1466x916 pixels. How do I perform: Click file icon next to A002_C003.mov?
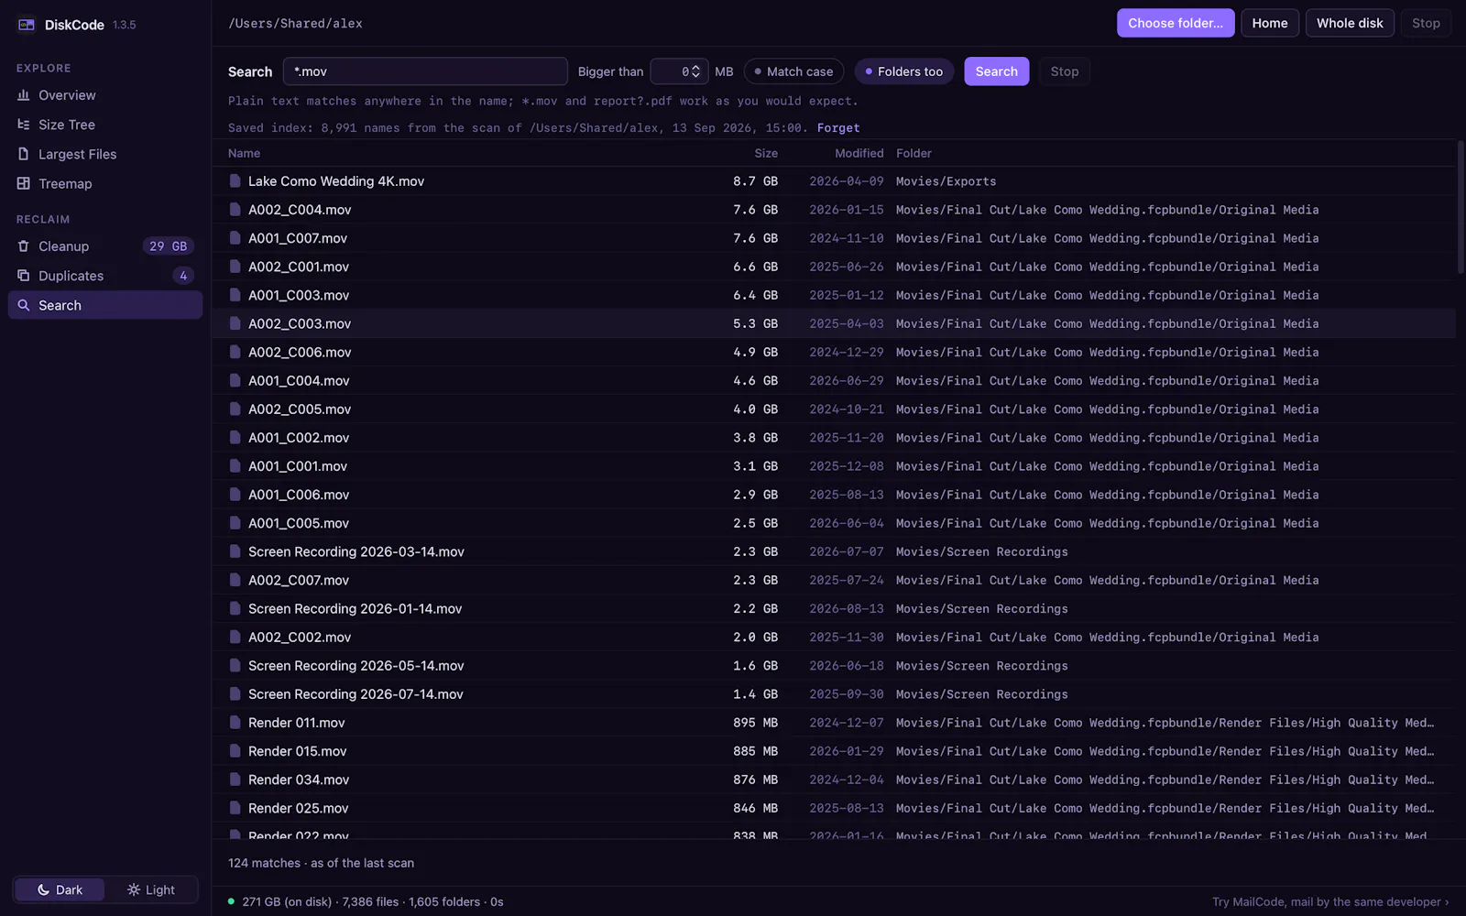pyautogui.click(x=235, y=323)
